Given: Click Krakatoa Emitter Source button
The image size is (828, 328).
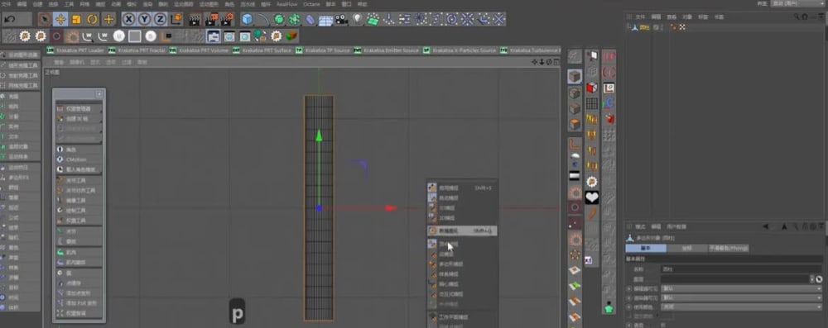Looking at the screenshot, I should point(387,50).
